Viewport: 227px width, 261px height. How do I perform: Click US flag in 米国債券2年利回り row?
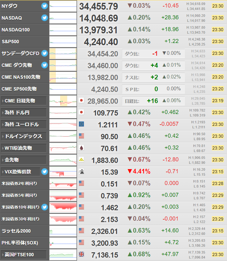(x=81, y=183)
